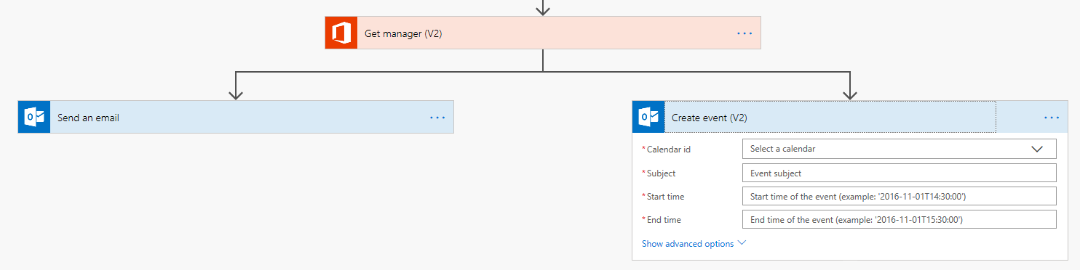Open the Select a calendar dropdown
This screenshot has height=270, width=1080.
899,149
